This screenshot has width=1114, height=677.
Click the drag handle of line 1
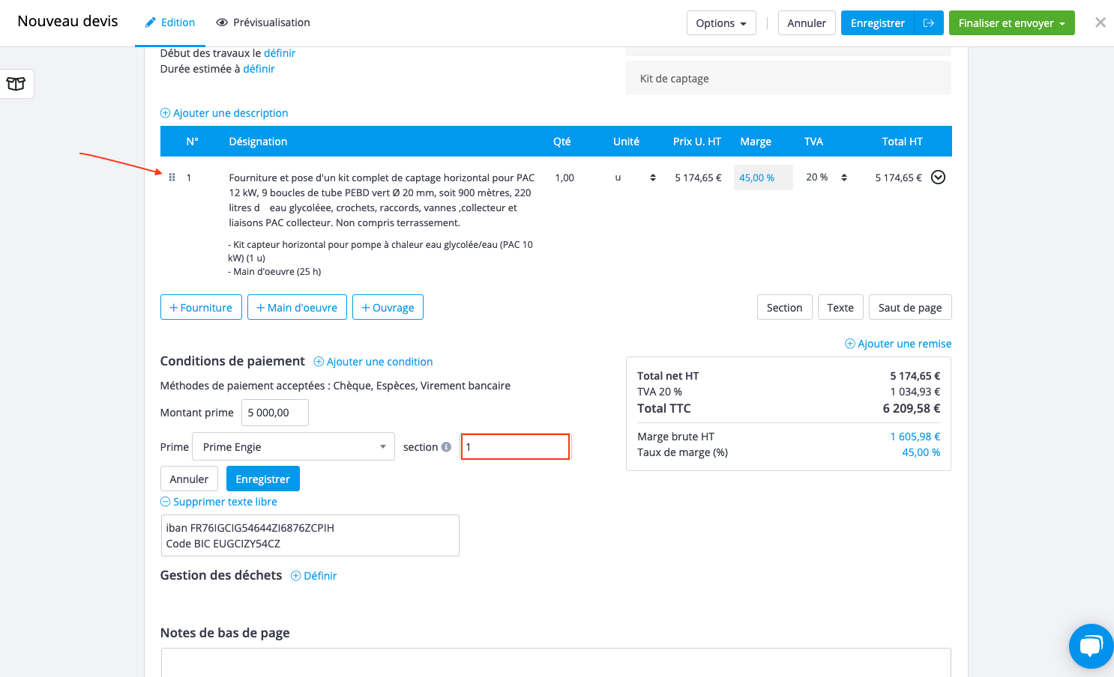(172, 177)
